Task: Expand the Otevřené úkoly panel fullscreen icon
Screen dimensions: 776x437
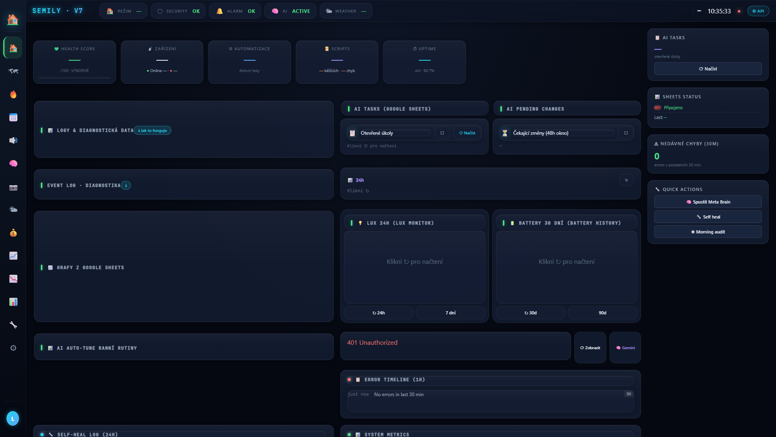Action: (x=442, y=133)
